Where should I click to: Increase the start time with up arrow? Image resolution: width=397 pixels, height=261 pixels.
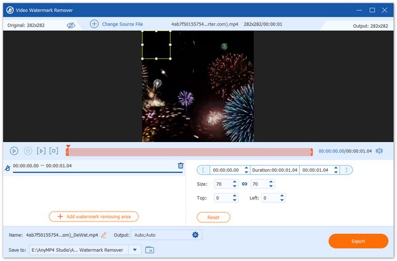click(x=246, y=168)
